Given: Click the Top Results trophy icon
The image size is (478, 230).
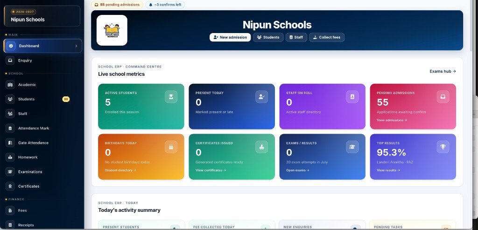Looking at the screenshot, I should point(443,147).
